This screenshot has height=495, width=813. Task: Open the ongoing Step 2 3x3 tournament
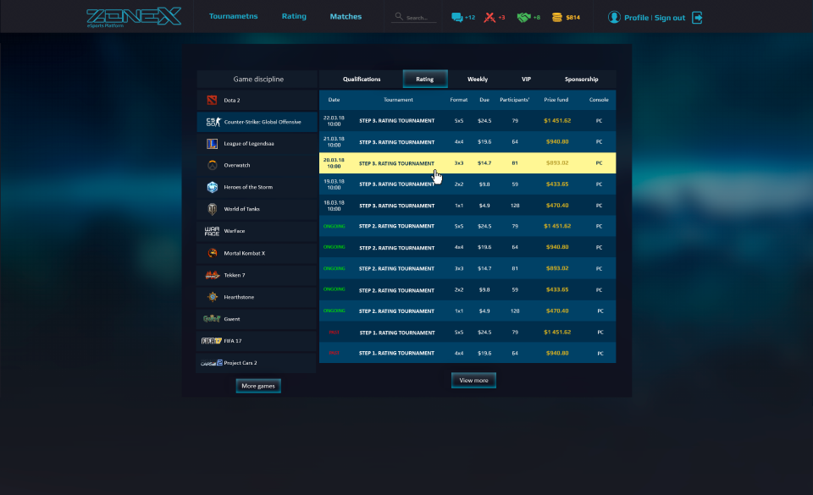(467, 269)
